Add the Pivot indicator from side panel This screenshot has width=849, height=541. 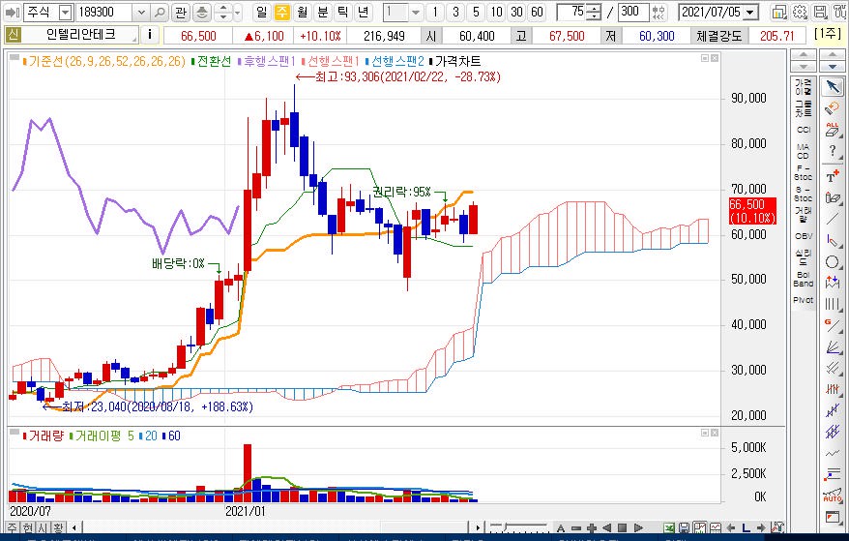click(804, 300)
